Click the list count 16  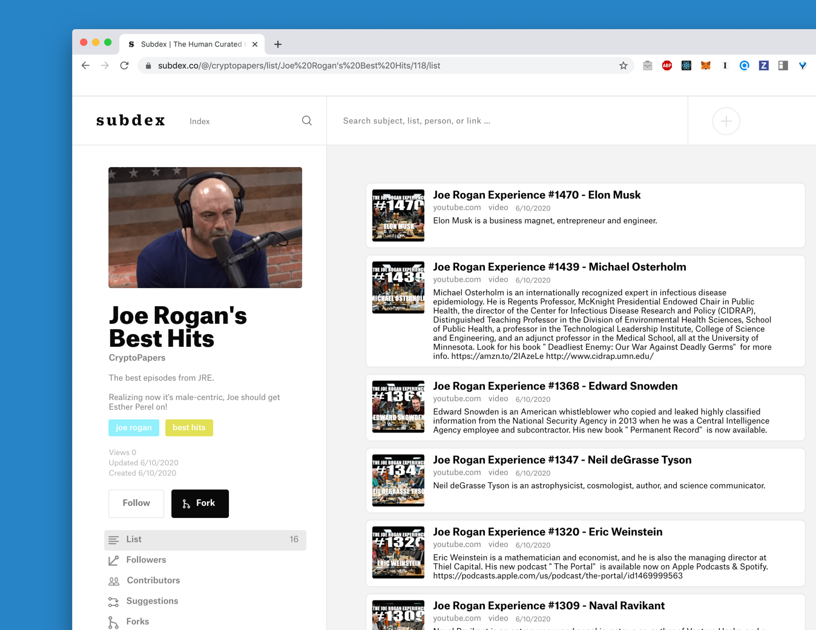294,540
